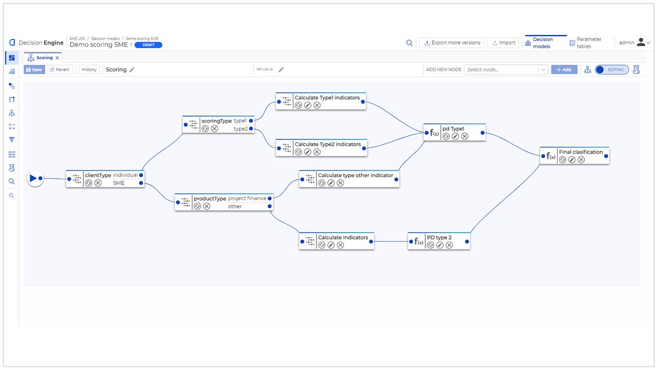Refresh the Final clasification node
Viewport: 658px width, 370px height.
[563, 160]
